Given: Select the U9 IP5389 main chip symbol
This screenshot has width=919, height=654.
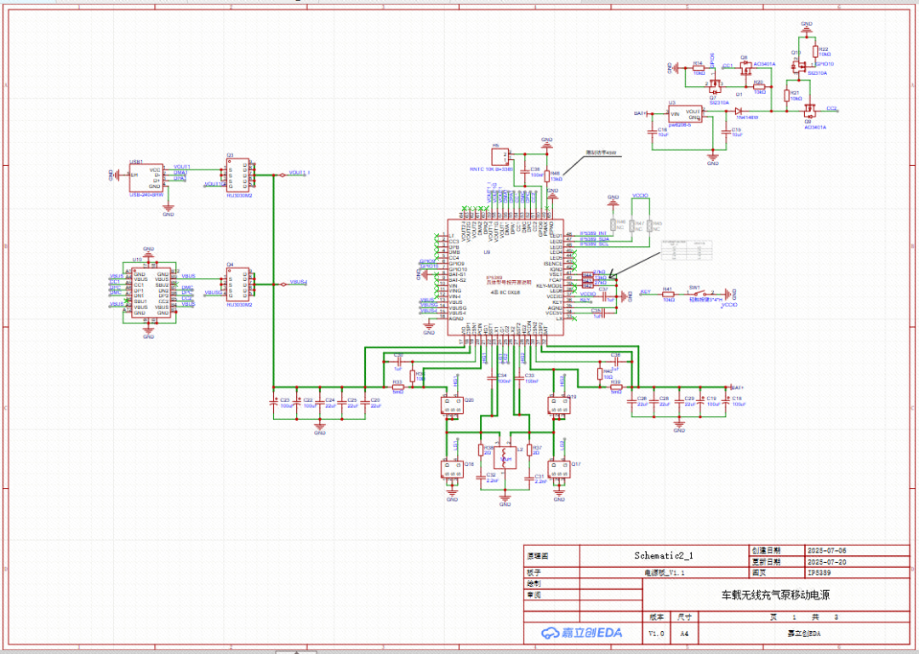Looking at the screenshot, I should click(500, 279).
